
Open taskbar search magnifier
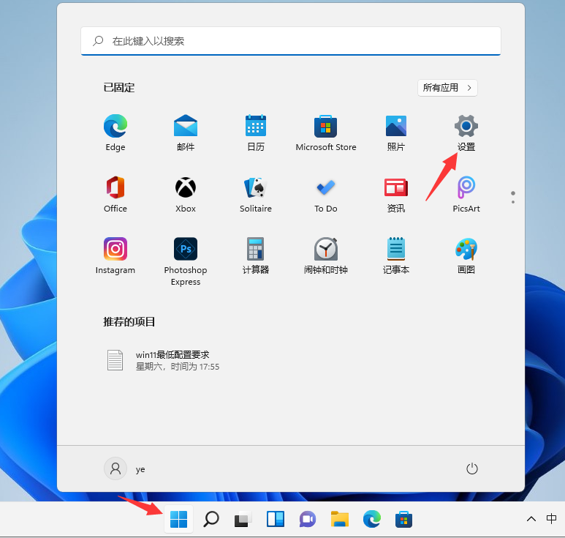coord(211,520)
